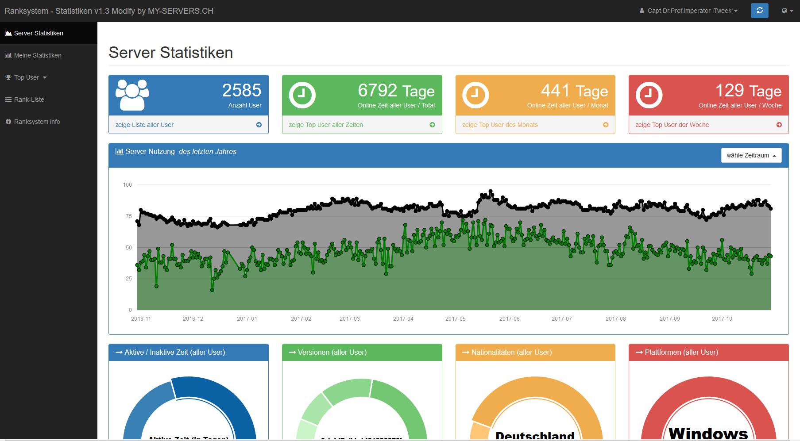Open the Rank-Liste sidebar item

coord(29,100)
